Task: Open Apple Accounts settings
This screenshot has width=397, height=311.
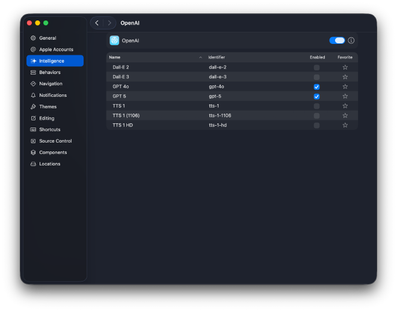Action: 55,49
